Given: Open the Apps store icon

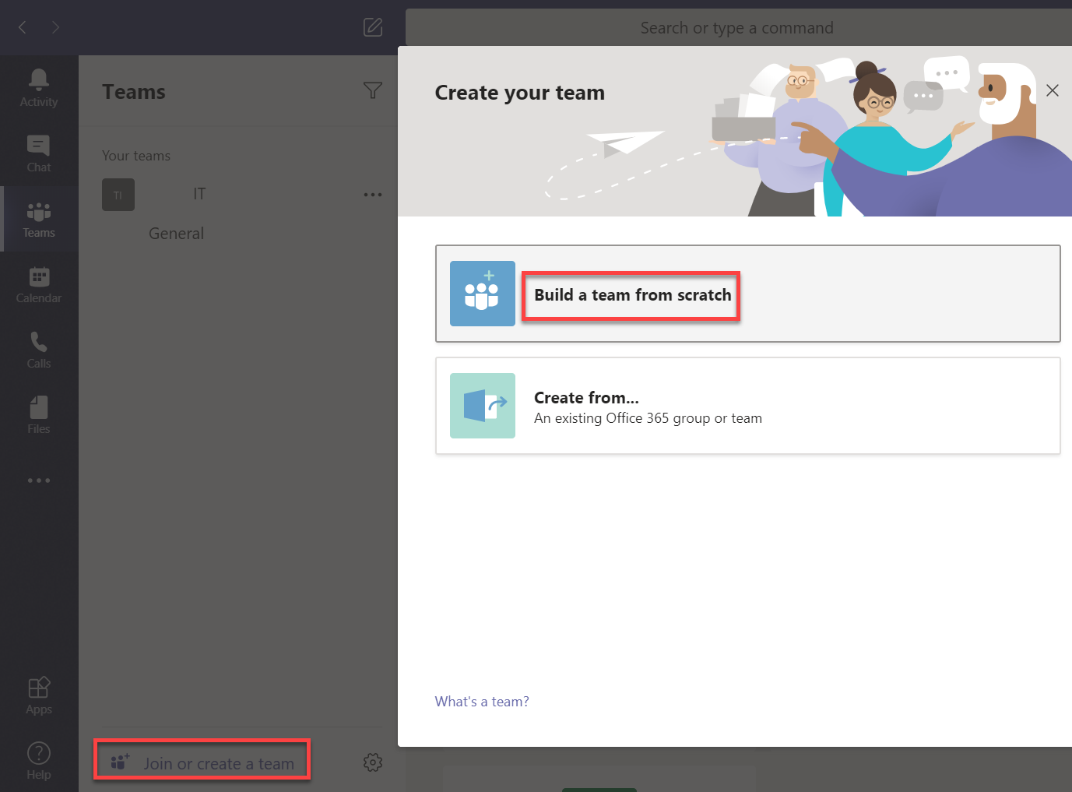Looking at the screenshot, I should tap(39, 695).
